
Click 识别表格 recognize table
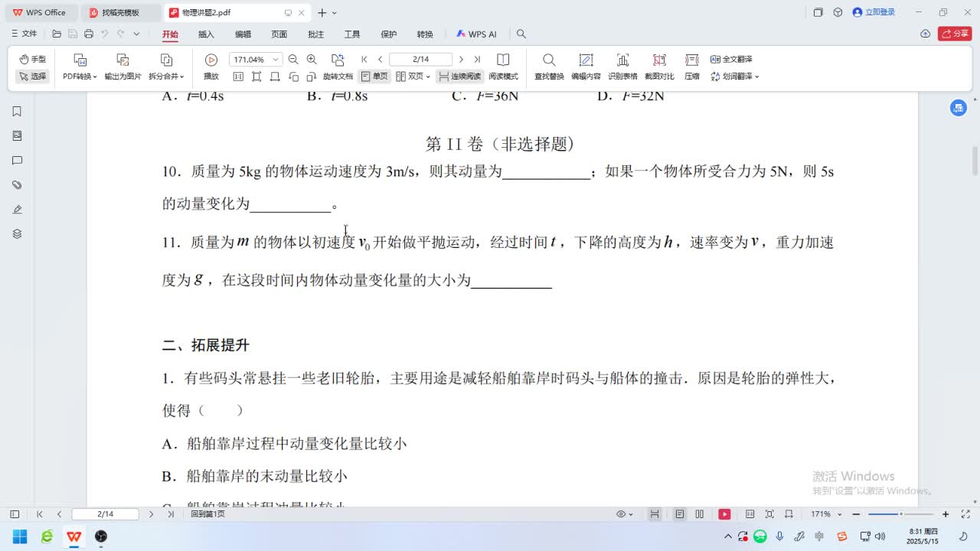point(622,67)
